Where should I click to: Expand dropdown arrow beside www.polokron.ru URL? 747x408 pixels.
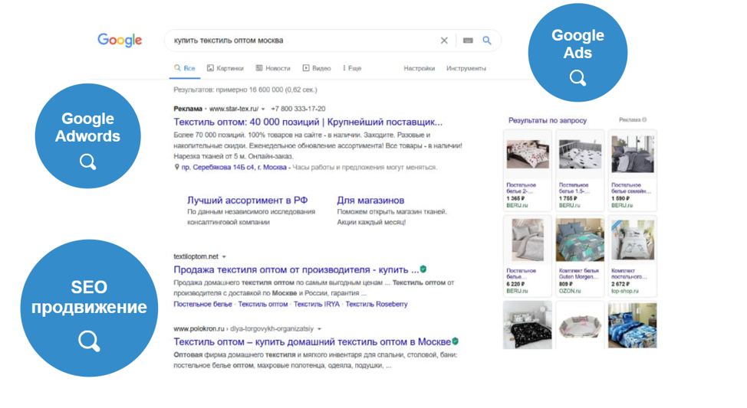(x=319, y=329)
